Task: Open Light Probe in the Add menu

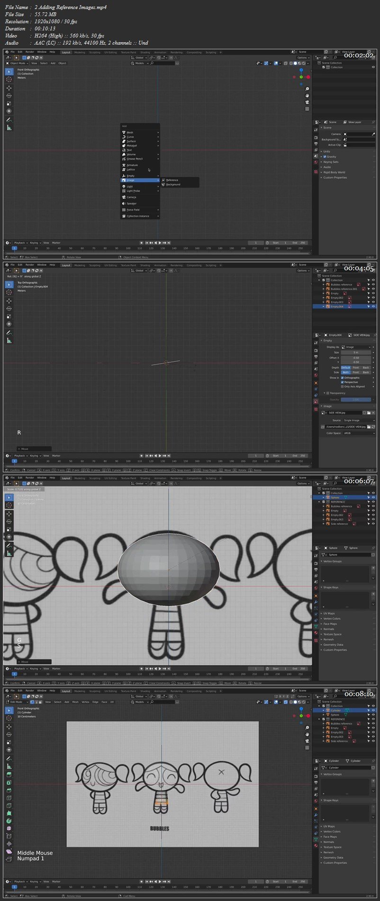Action: coord(140,191)
